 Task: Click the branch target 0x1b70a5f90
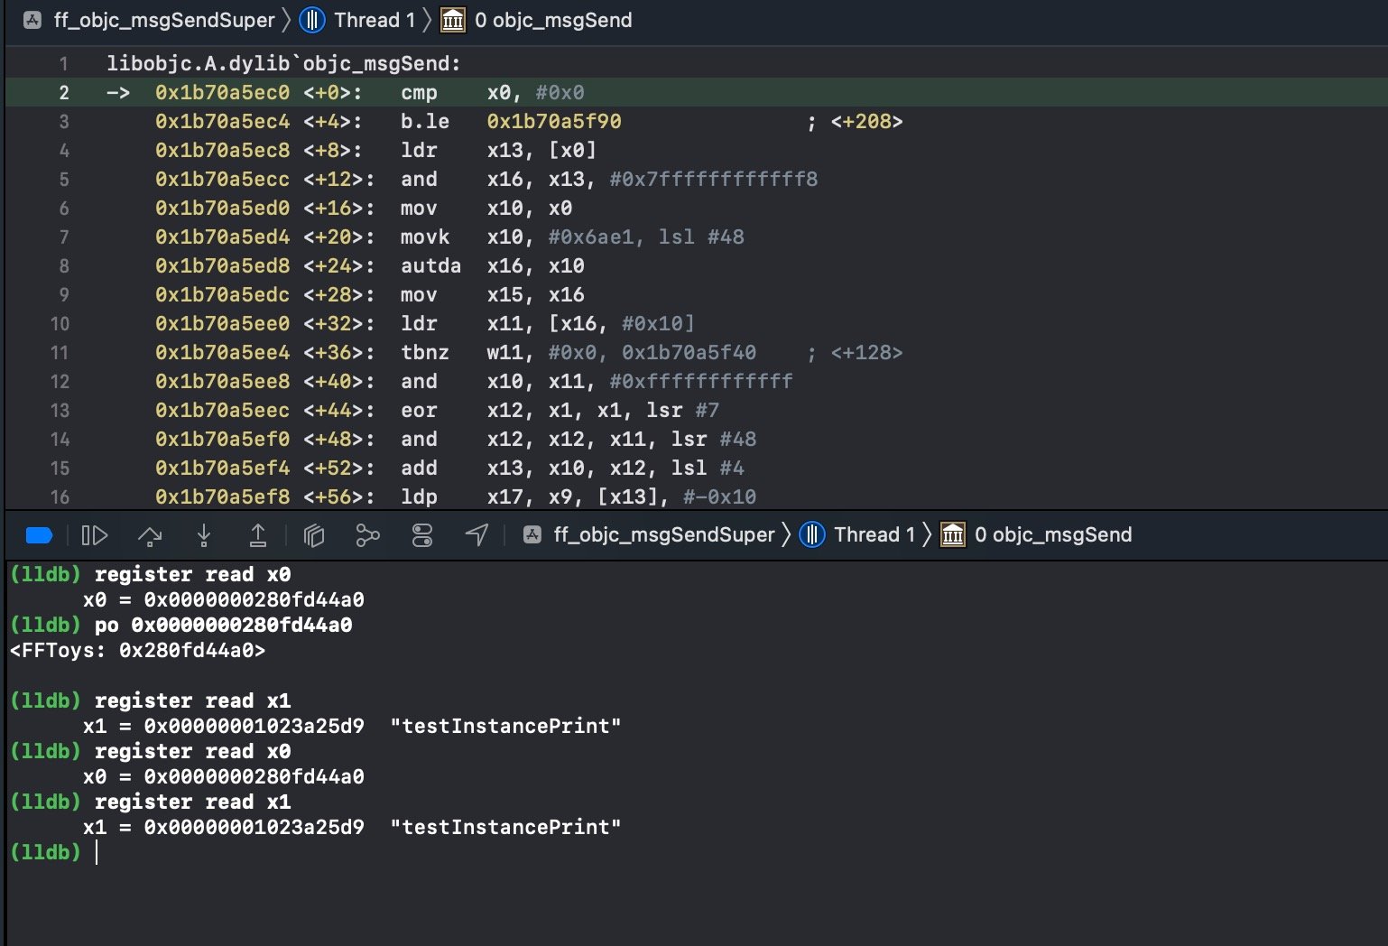pos(554,121)
